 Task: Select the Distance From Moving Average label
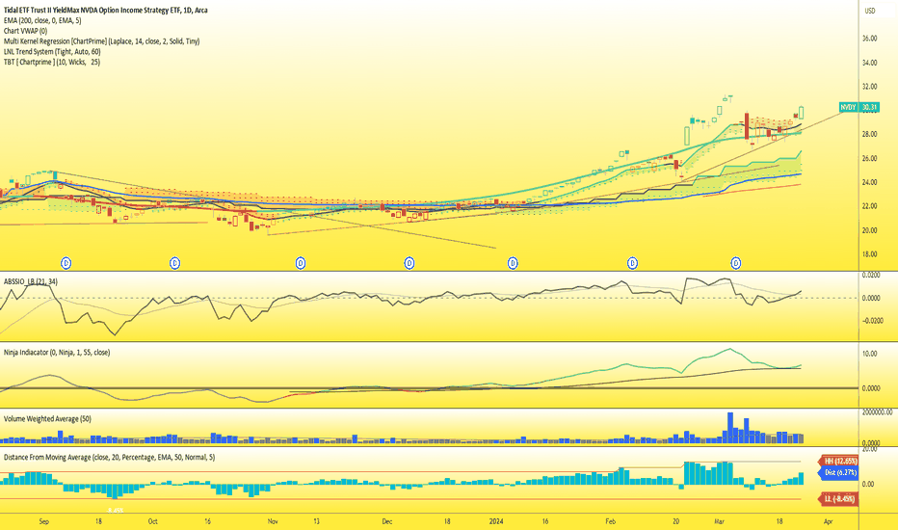(110, 457)
